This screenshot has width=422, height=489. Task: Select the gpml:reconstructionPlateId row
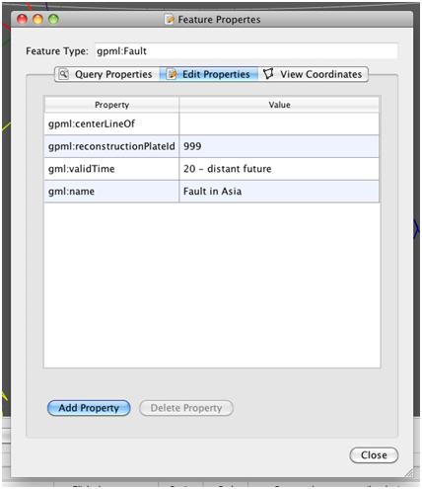[212, 146]
